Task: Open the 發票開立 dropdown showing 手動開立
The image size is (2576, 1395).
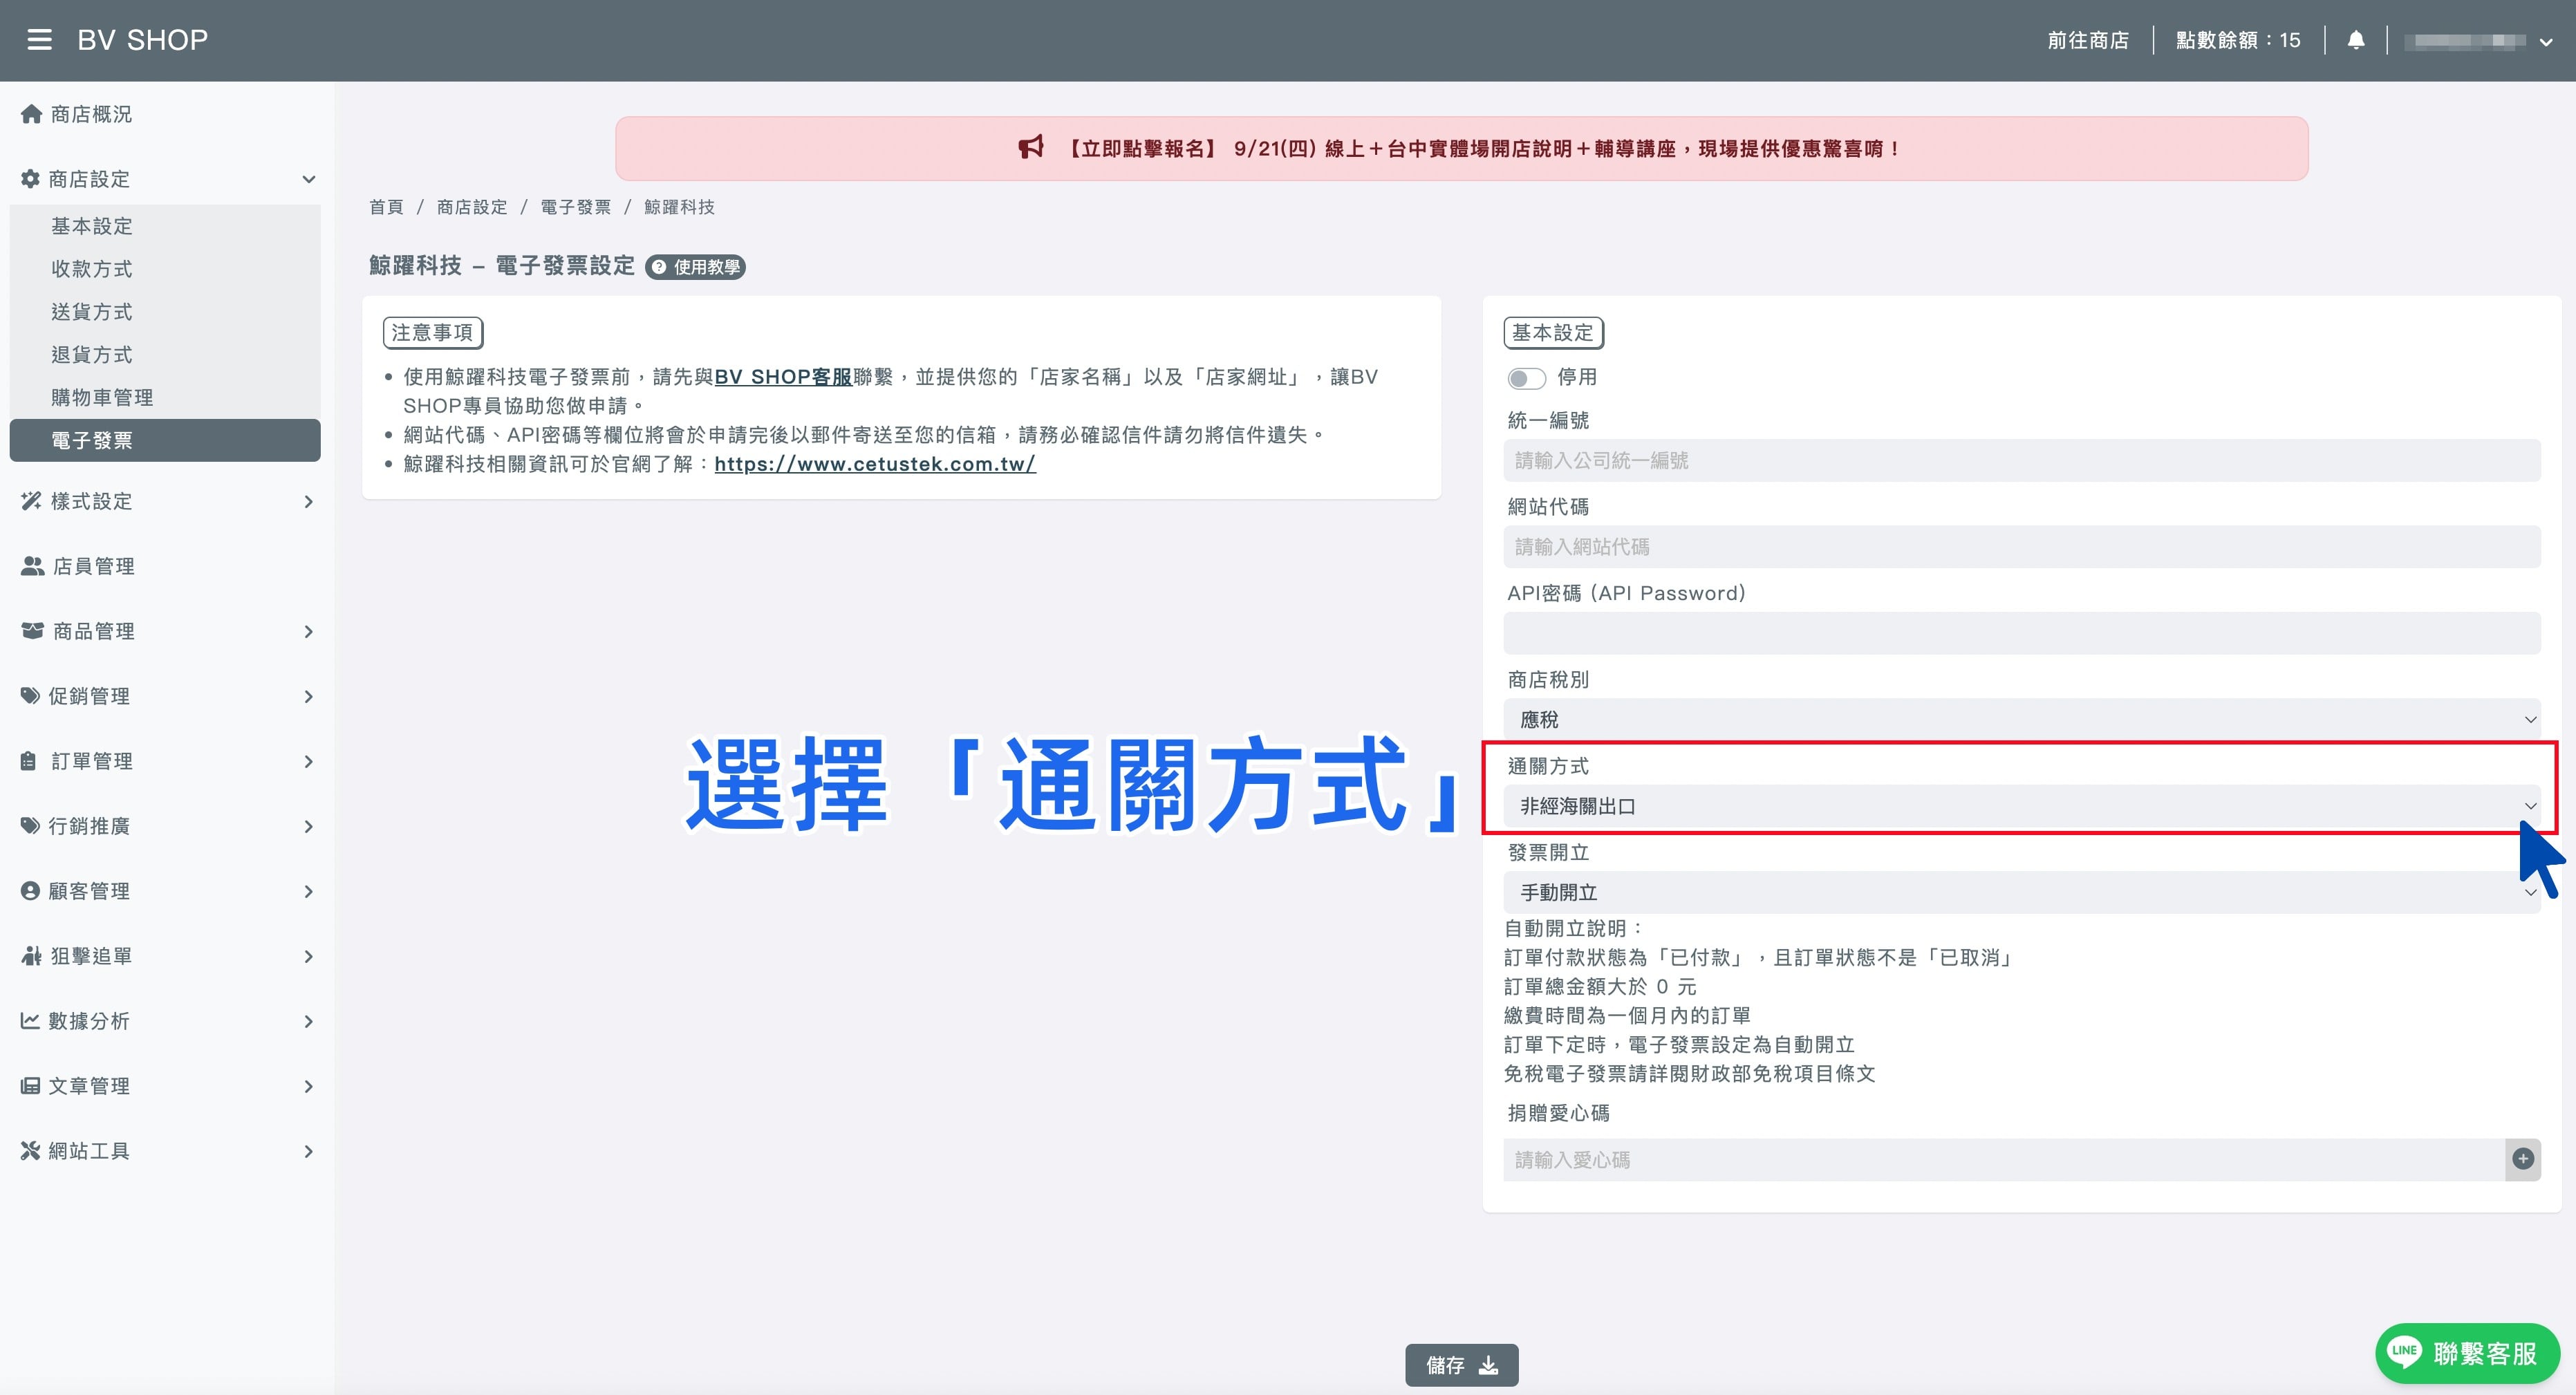Action: tap(2021, 892)
